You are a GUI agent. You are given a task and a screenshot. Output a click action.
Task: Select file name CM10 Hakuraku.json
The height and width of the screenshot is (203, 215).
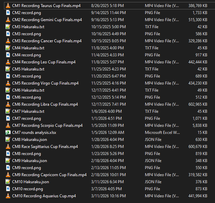[31, 182]
